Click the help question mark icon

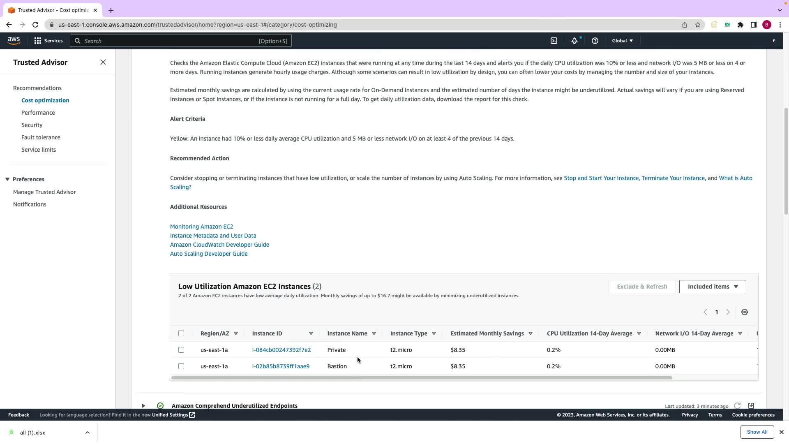tap(595, 41)
